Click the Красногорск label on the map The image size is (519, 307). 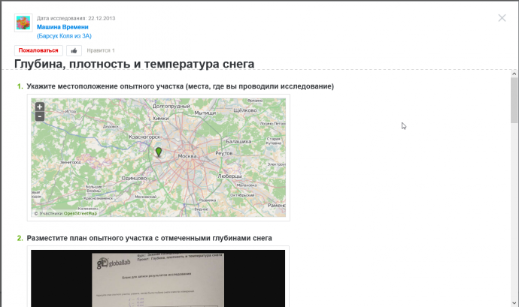point(144,137)
